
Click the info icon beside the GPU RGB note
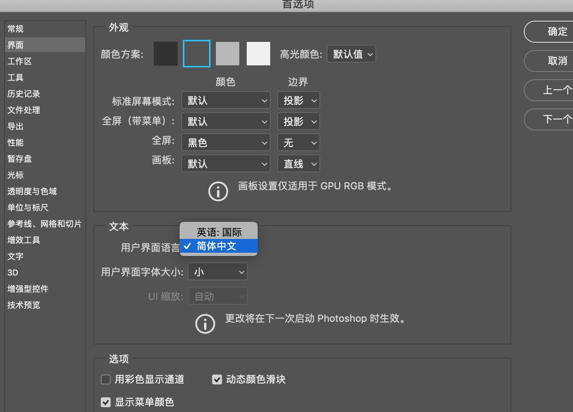coord(218,191)
